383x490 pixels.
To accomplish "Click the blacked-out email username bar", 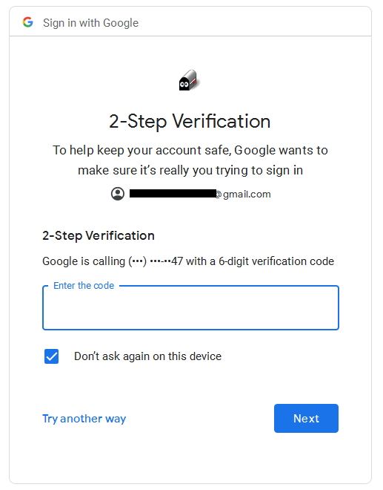I will (x=173, y=194).
